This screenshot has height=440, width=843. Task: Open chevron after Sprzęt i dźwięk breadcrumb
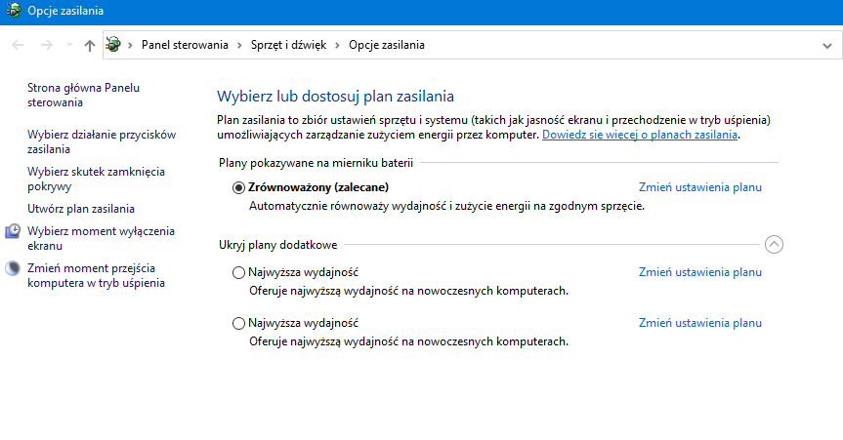[x=338, y=45]
